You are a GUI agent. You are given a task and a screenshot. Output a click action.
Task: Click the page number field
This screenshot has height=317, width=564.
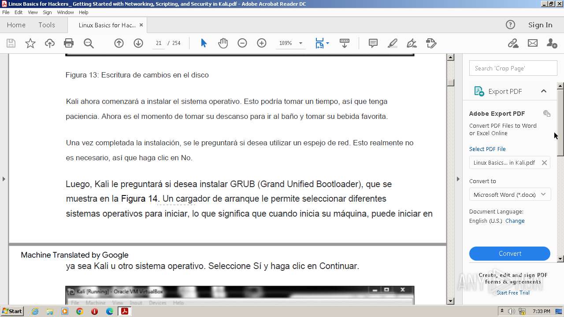click(158, 43)
